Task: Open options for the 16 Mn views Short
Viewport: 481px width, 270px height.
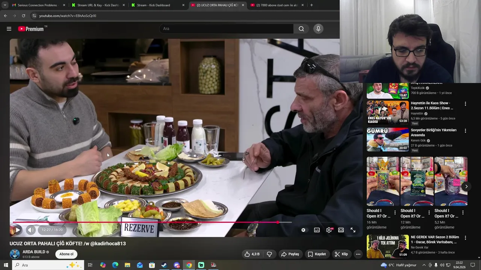Action: 395,213
